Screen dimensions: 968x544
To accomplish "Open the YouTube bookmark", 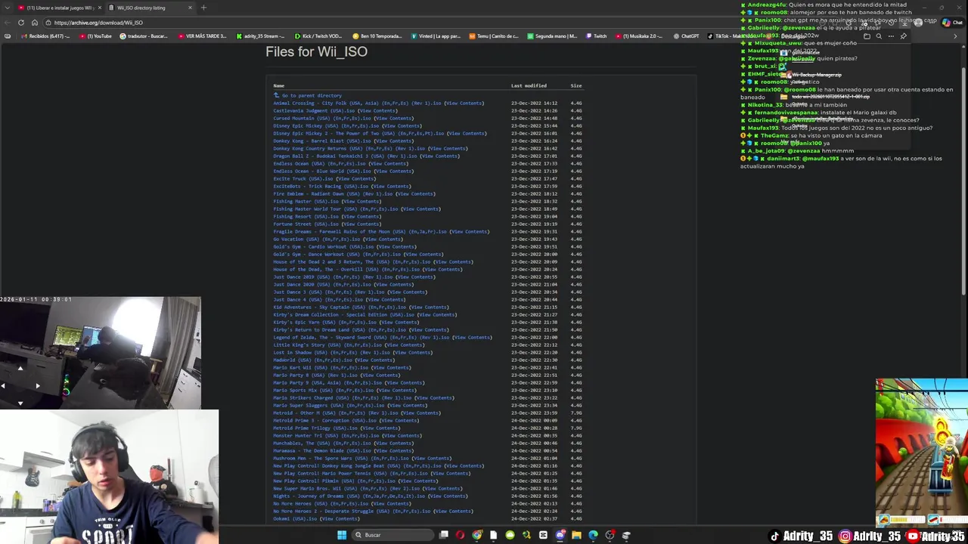I will (x=95, y=36).
